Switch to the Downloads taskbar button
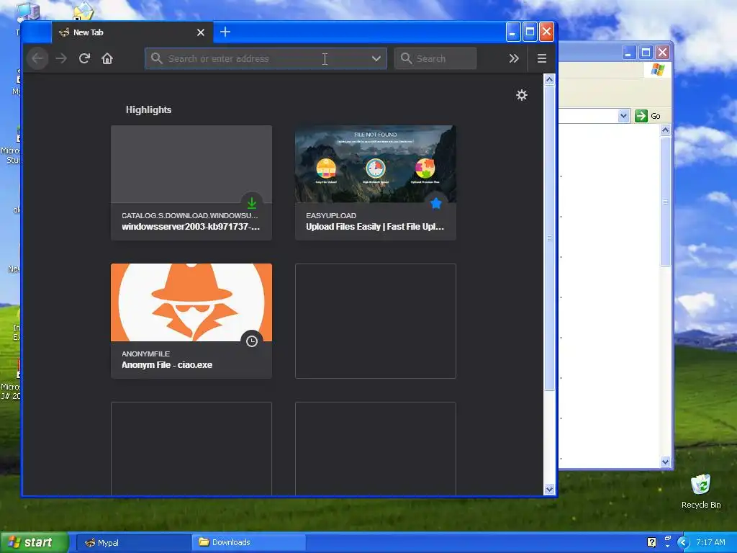Screen dimensions: 737x553 tap(248, 543)
